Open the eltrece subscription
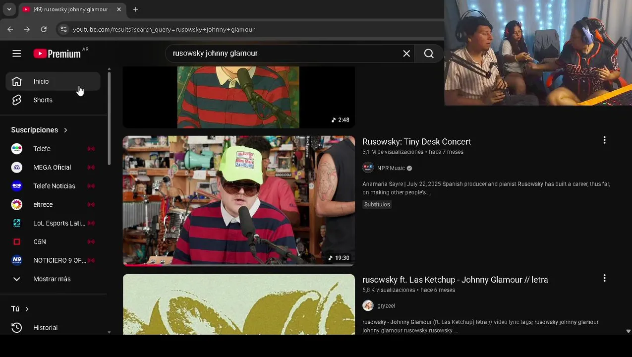This screenshot has width=632, height=357. pyautogui.click(x=54, y=204)
